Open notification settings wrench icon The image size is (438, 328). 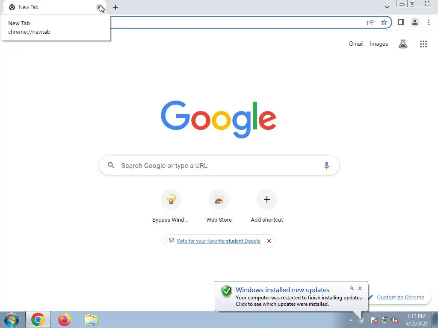[x=352, y=288]
